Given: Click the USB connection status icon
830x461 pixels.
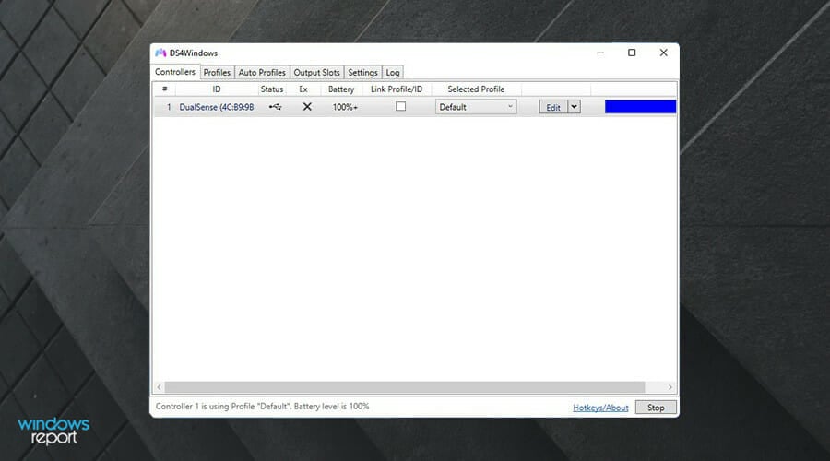Looking at the screenshot, I should 275,107.
